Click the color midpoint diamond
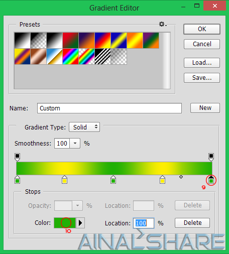The width and height of the screenshot is (229, 254). click(x=181, y=177)
